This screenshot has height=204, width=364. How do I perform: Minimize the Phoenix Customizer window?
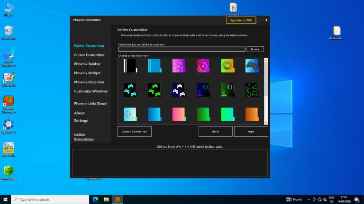(262, 20)
